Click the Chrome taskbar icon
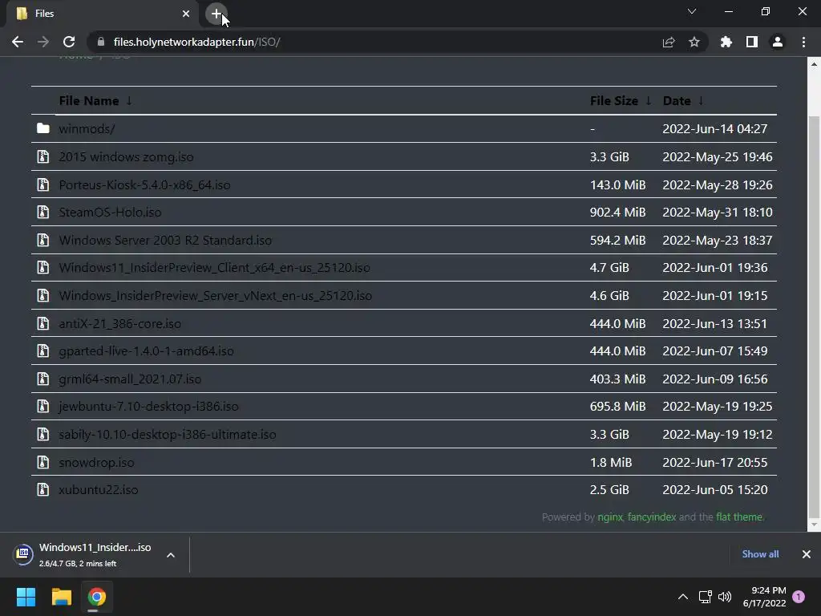 pyautogui.click(x=96, y=597)
